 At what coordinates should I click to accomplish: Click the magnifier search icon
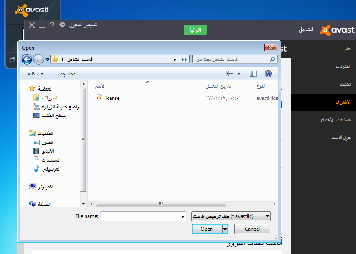click(x=272, y=59)
